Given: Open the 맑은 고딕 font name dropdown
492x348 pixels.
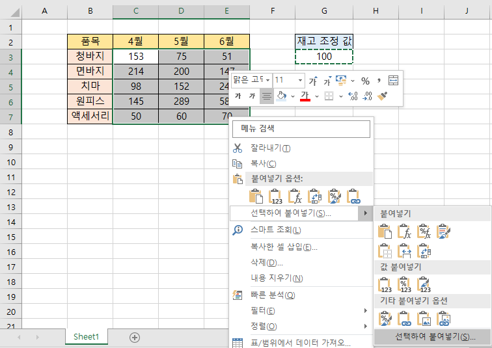Looking at the screenshot, I should (x=268, y=80).
